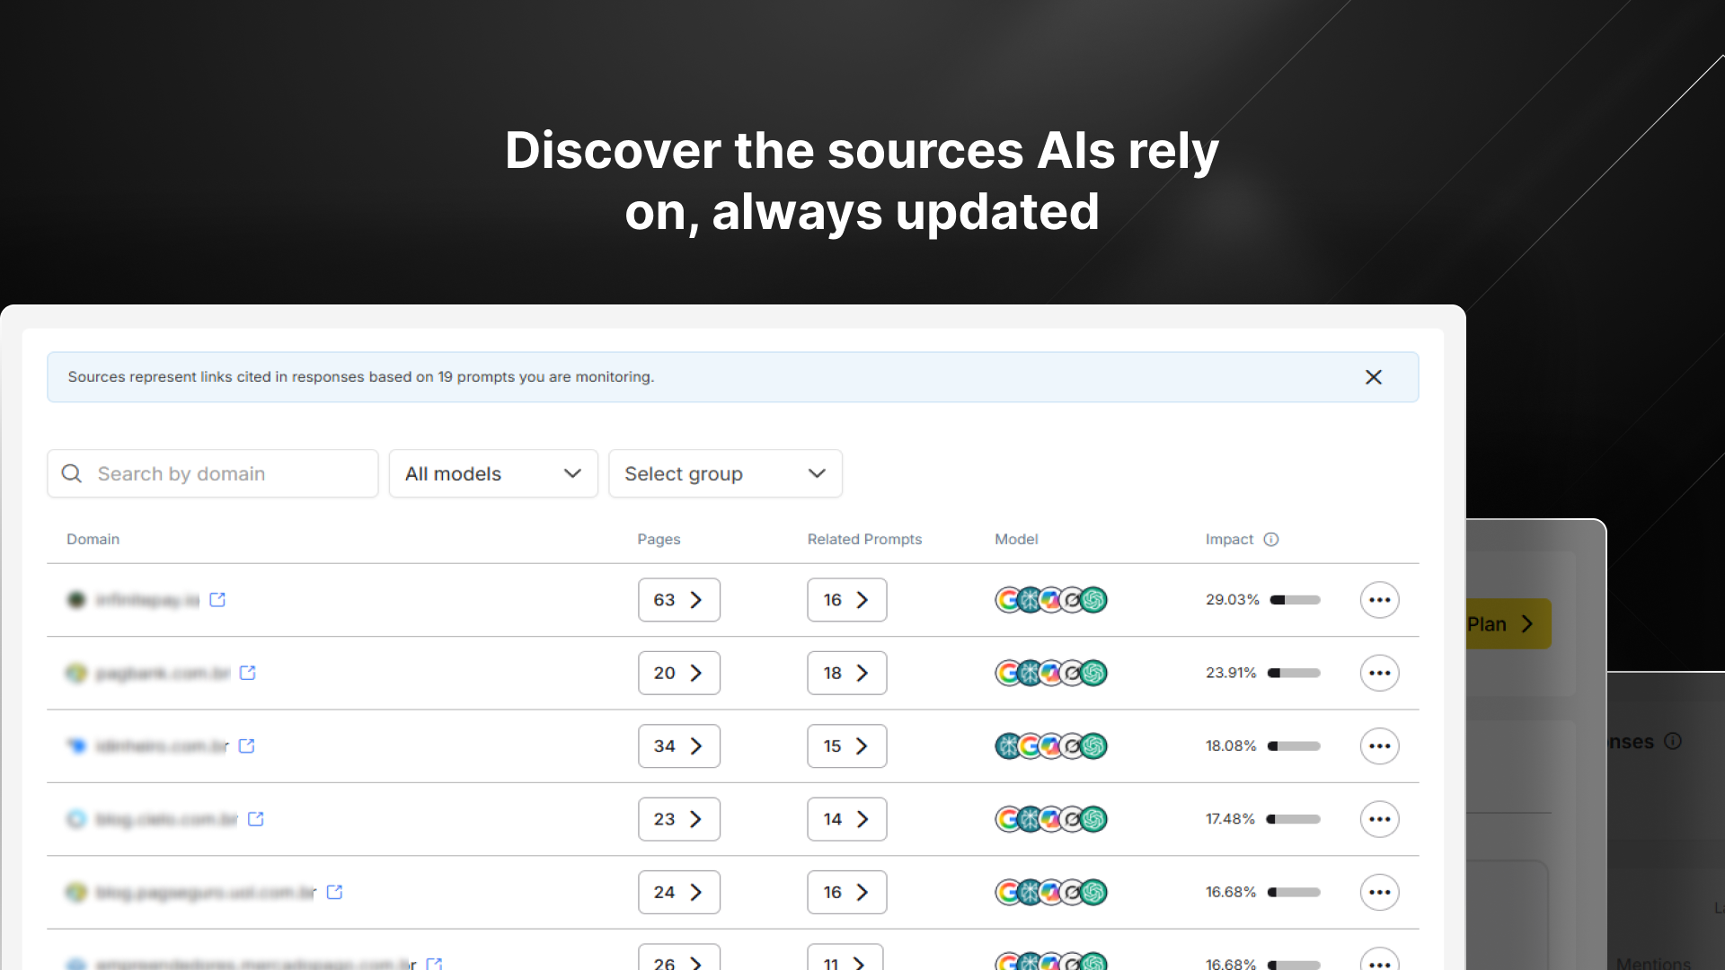Click the Domain column header
Viewport: 1725px width, 970px height.
click(93, 539)
